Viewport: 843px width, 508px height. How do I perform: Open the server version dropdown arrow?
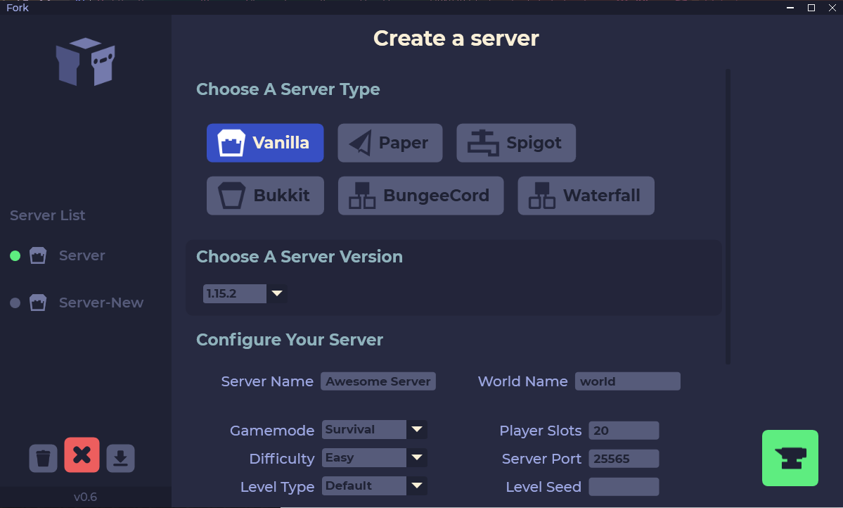point(277,293)
